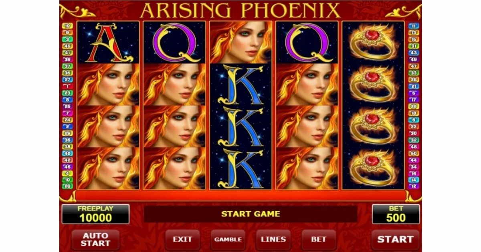481x252 pixels.
Task: Click the EXIT button
Action: pyautogui.click(x=182, y=240)
